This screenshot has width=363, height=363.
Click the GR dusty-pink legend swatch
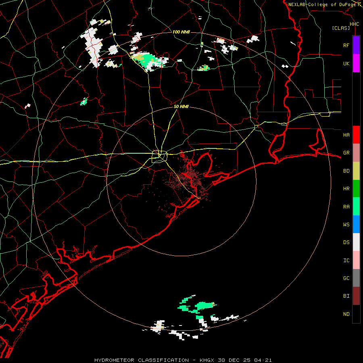356,153
